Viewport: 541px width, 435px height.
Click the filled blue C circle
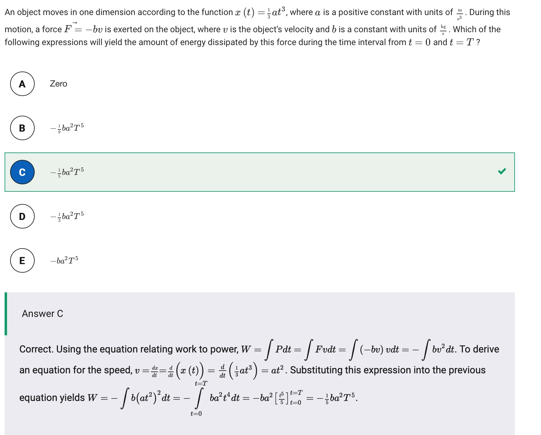click(22, 172)
